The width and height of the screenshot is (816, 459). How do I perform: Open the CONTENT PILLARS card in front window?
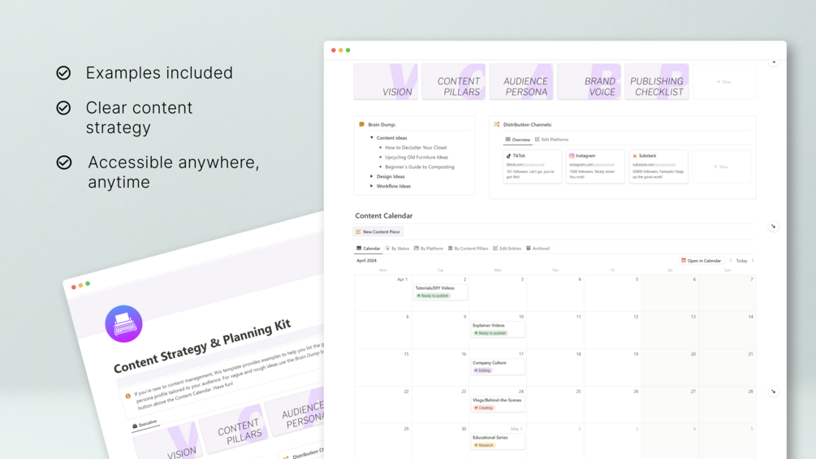[453, 82]
